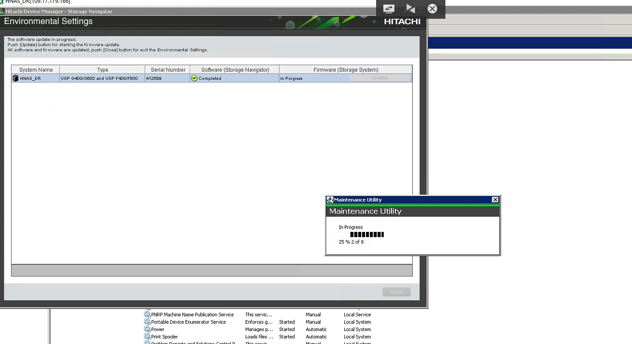
Task: Click Local Service account of PNRP service
Action: pos(357,315)
